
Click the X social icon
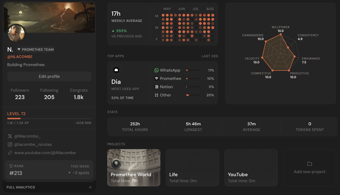[10, 136]
